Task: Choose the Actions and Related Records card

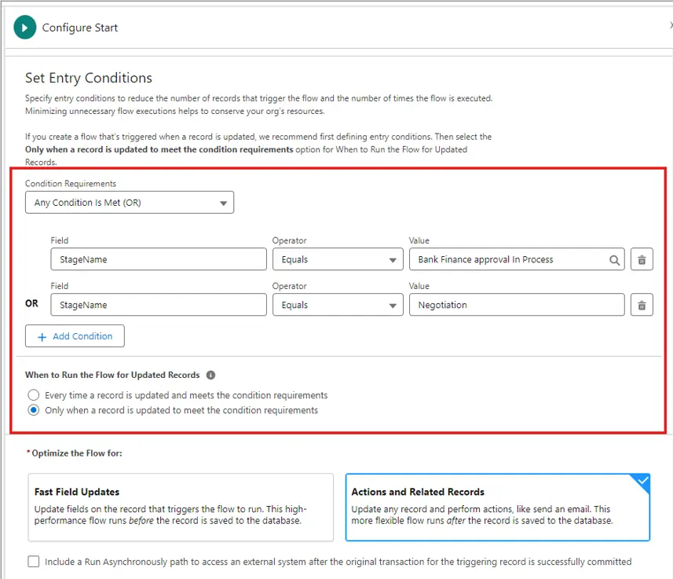Action: [497, 508]
